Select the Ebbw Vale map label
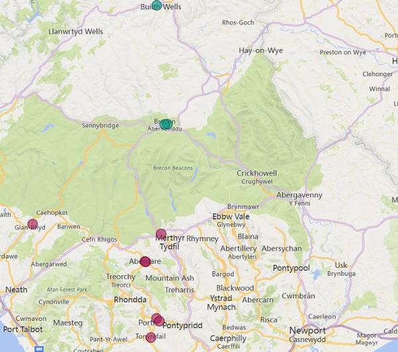The width and height of the screenshot is (398, 352). pyautogui.click(x=231, y=217)
